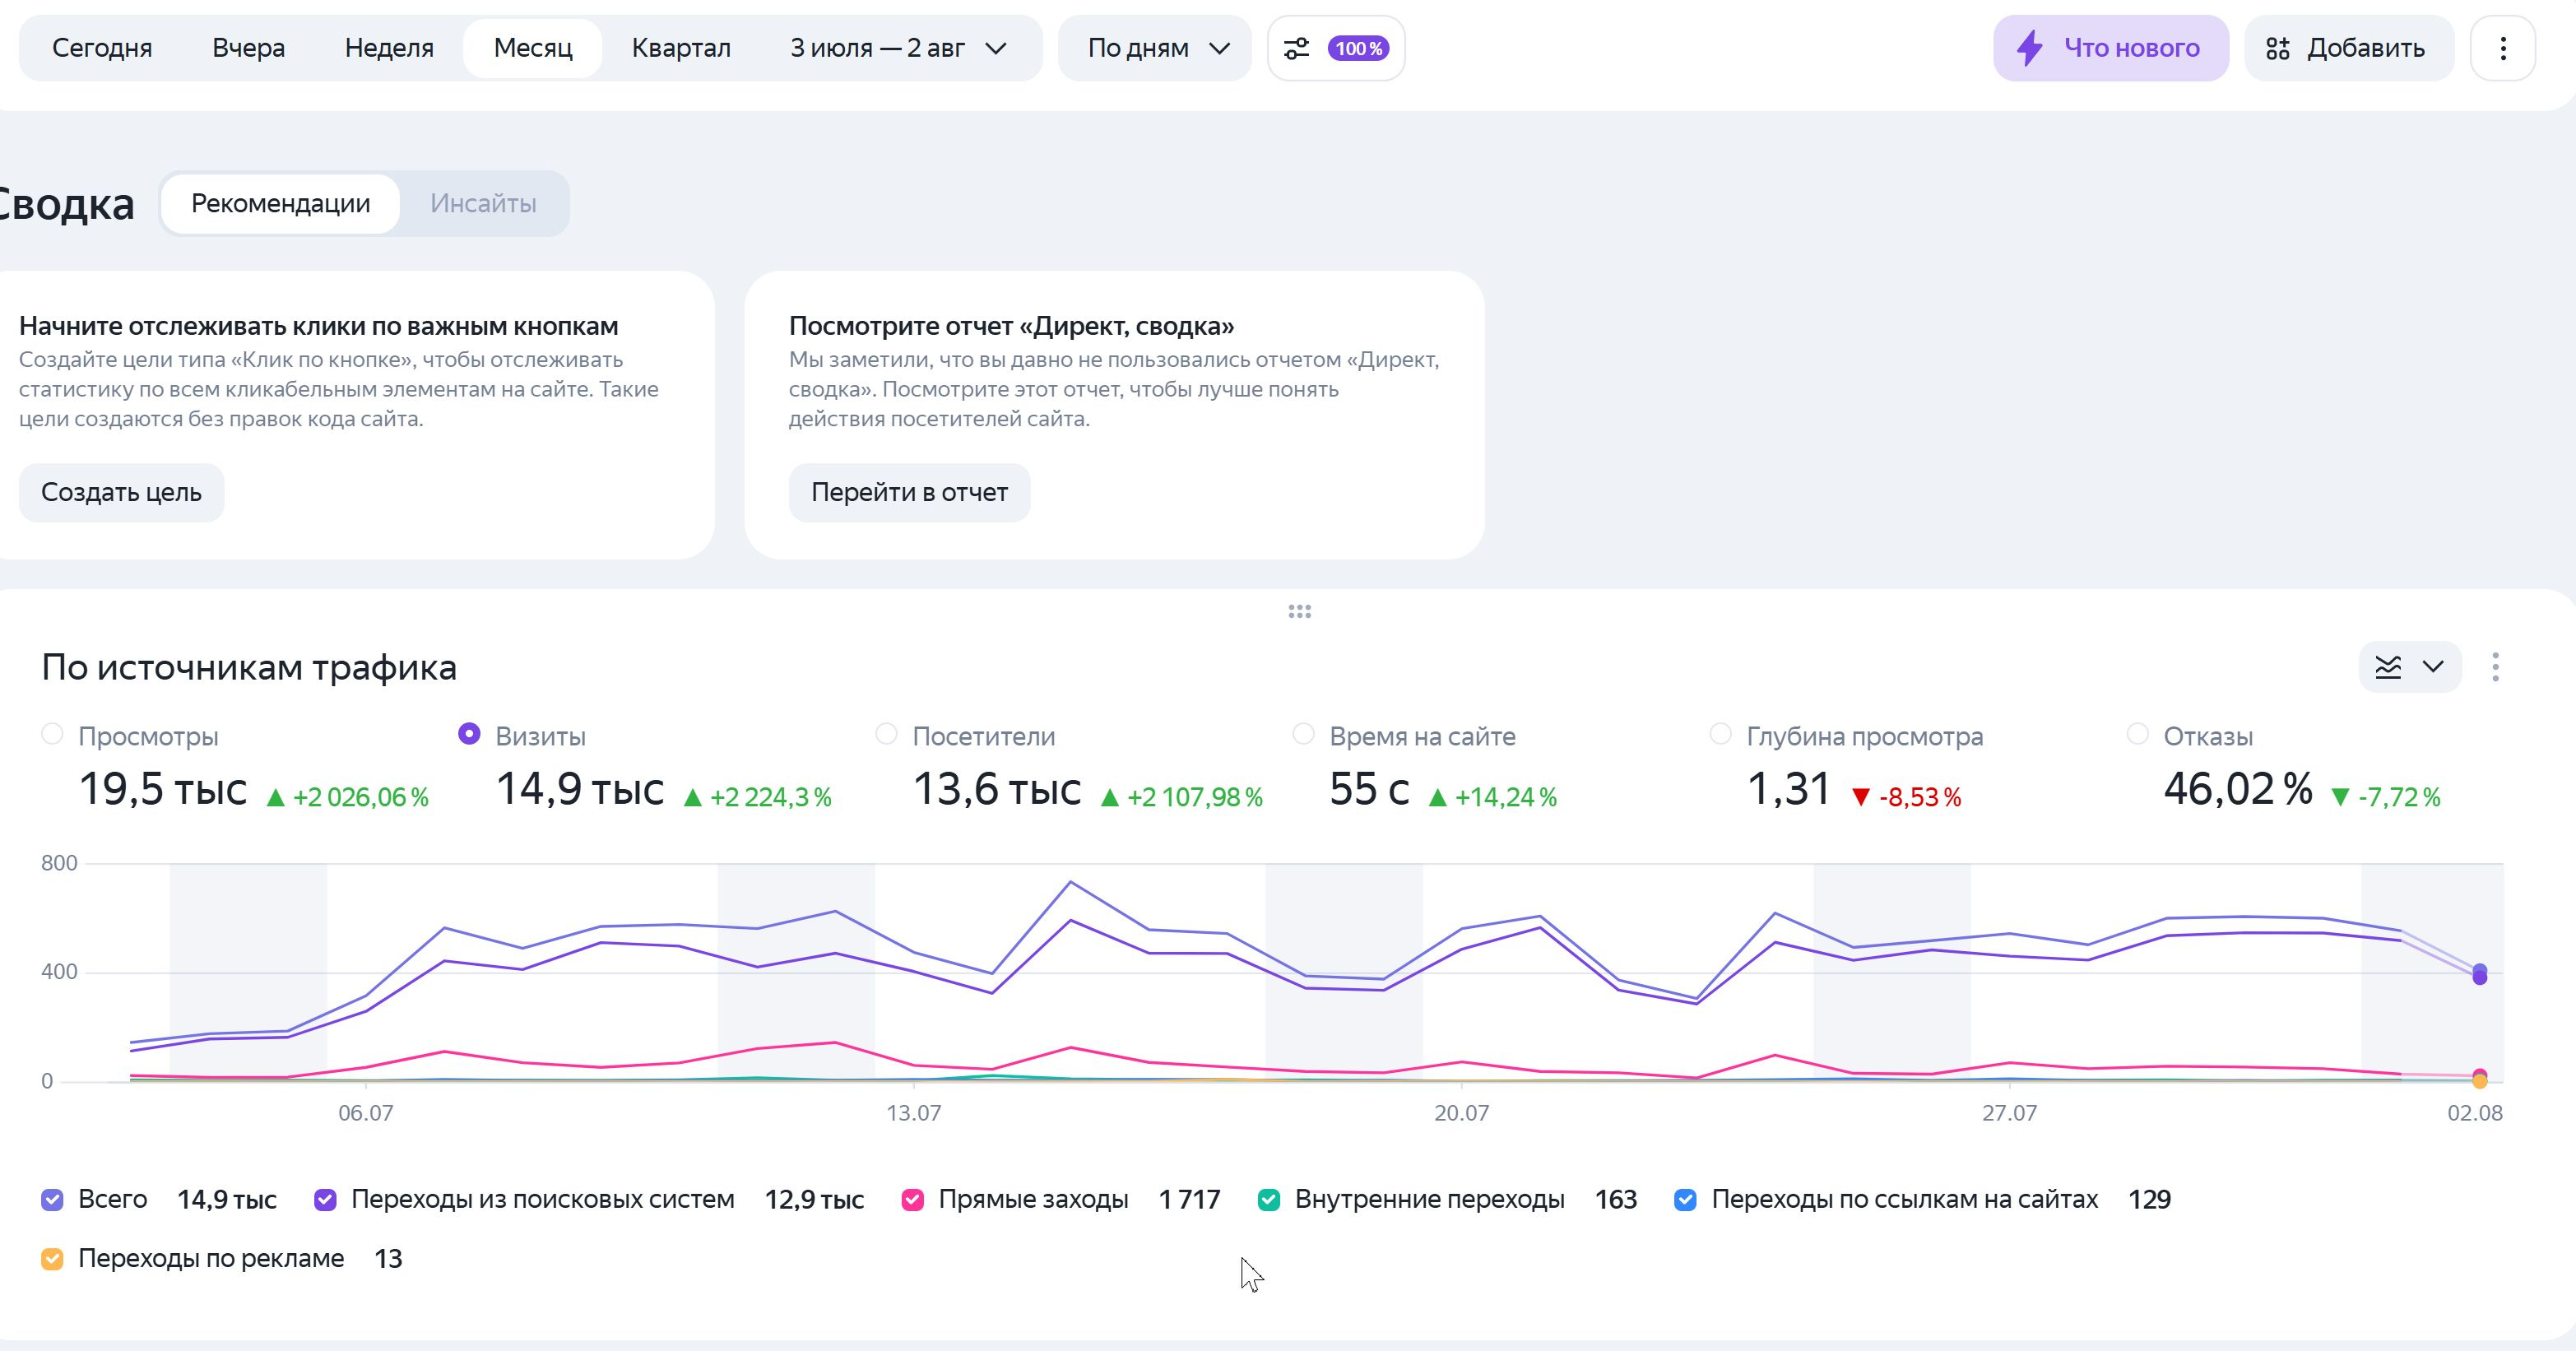Viewport: 2576px width, 1351px height.
Task: Open the traffic sources widget three-dots menu
Action: click(2496, 667)
